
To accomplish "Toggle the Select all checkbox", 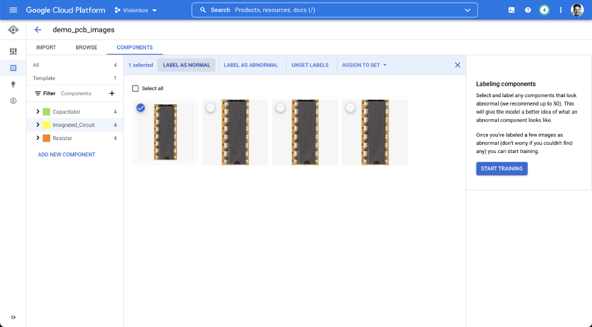I will pyautogui.click(x=135, y=88).
